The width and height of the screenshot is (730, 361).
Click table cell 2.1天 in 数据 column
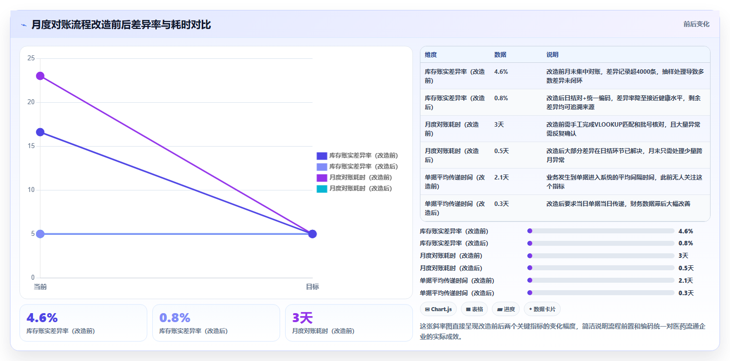(x=501, y=178)
